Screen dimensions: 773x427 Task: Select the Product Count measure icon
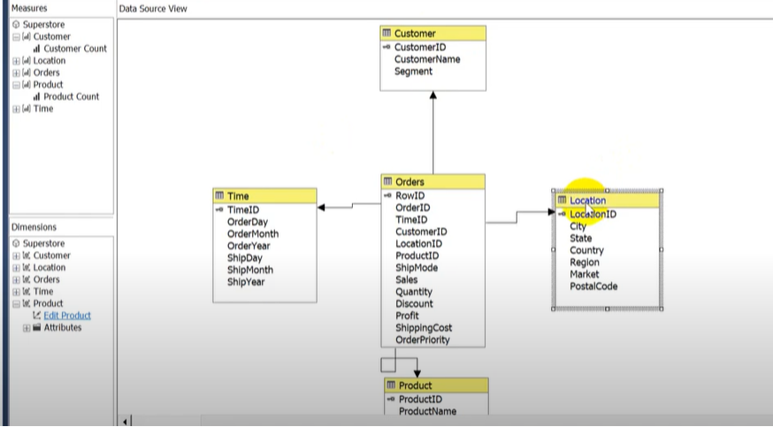[37, 96]
